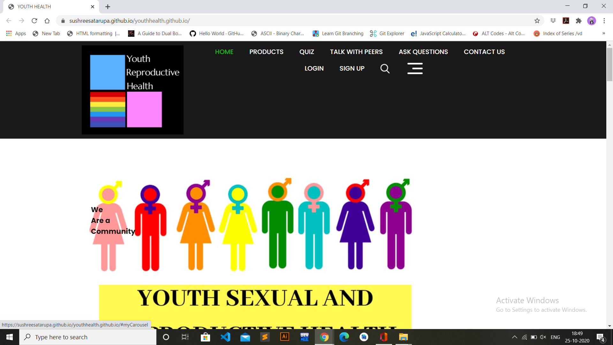Click the Learn Git Branching bookmark

pyautogui.click(x=338, y=33)
